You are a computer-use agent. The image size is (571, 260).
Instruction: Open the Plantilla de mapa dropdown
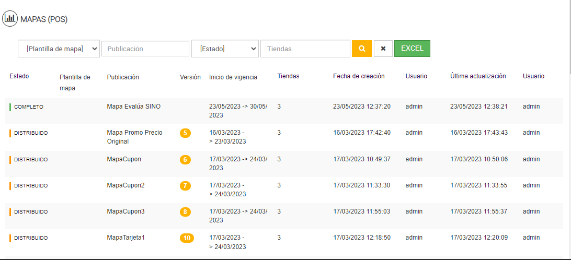59,49
